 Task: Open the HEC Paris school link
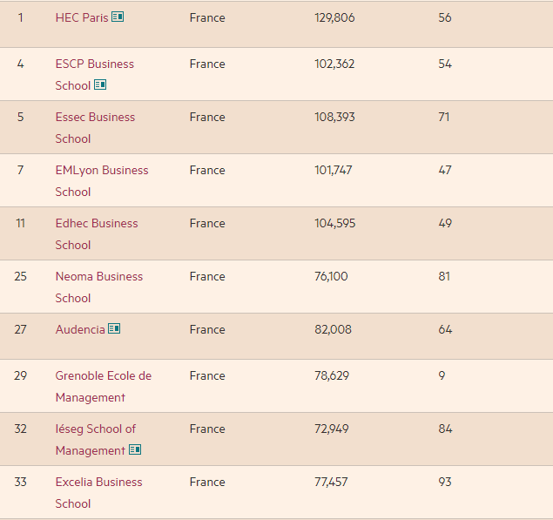coord(82,17)
